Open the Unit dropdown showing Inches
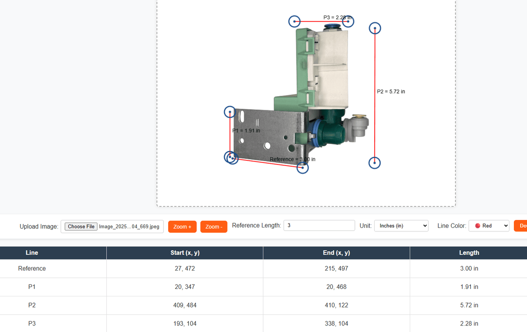The width and height of the screenshot is (527, 332). click(401, 226)
